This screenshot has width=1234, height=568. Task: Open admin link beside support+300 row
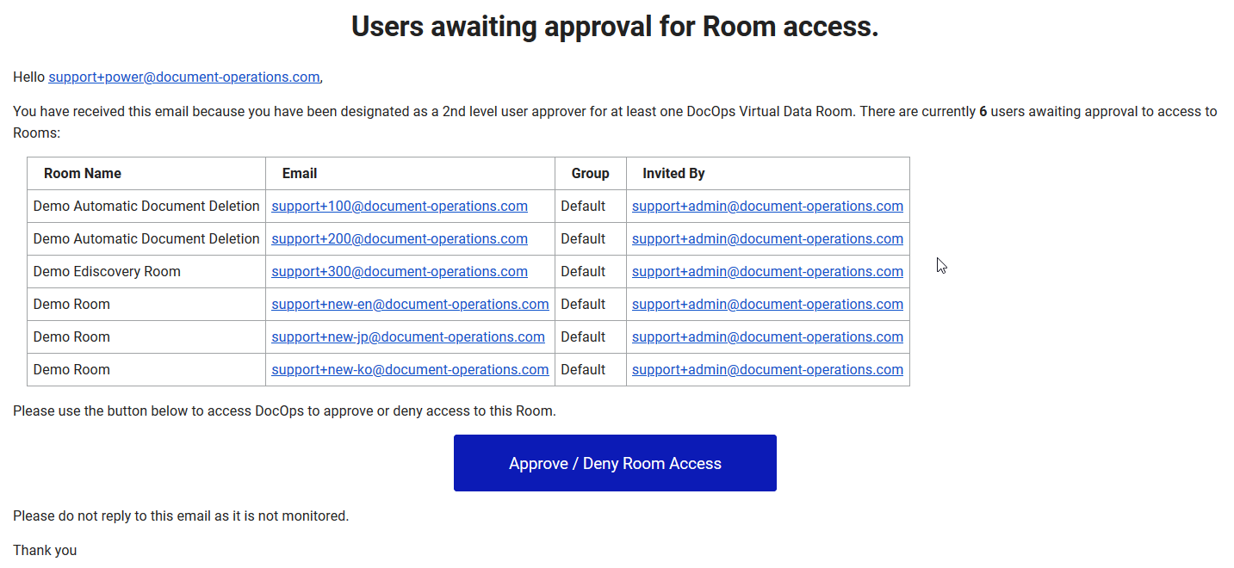pyautogui.click(x=767, y=271)
